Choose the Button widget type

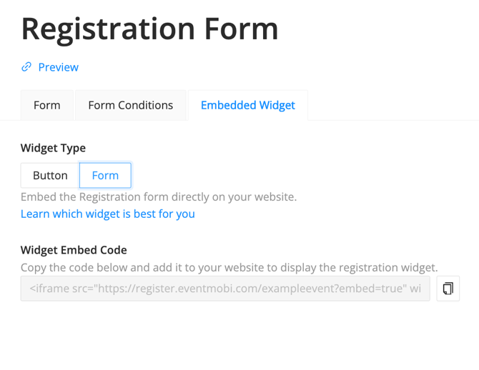(x=50, y=175)
